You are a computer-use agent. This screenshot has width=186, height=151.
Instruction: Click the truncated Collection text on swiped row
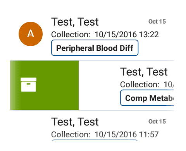[x=147, y=85]
